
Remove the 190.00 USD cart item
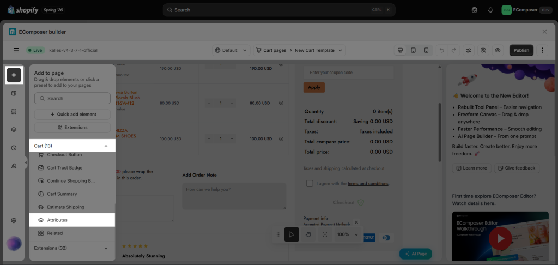coord(281,64)
